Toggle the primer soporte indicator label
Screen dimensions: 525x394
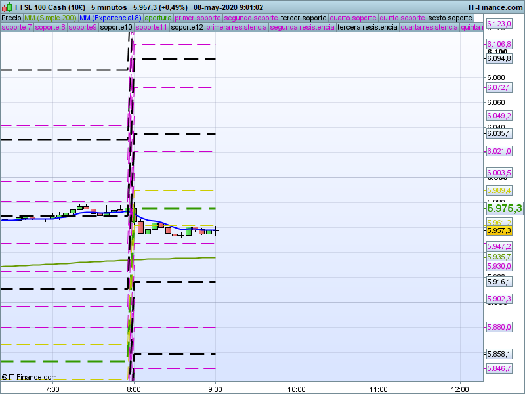[x=198, y=18]
